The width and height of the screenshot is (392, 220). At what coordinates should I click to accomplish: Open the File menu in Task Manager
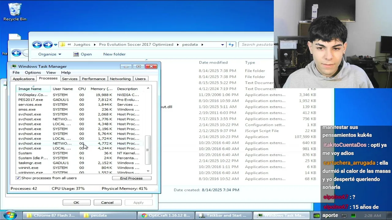(x=16, y=72)
